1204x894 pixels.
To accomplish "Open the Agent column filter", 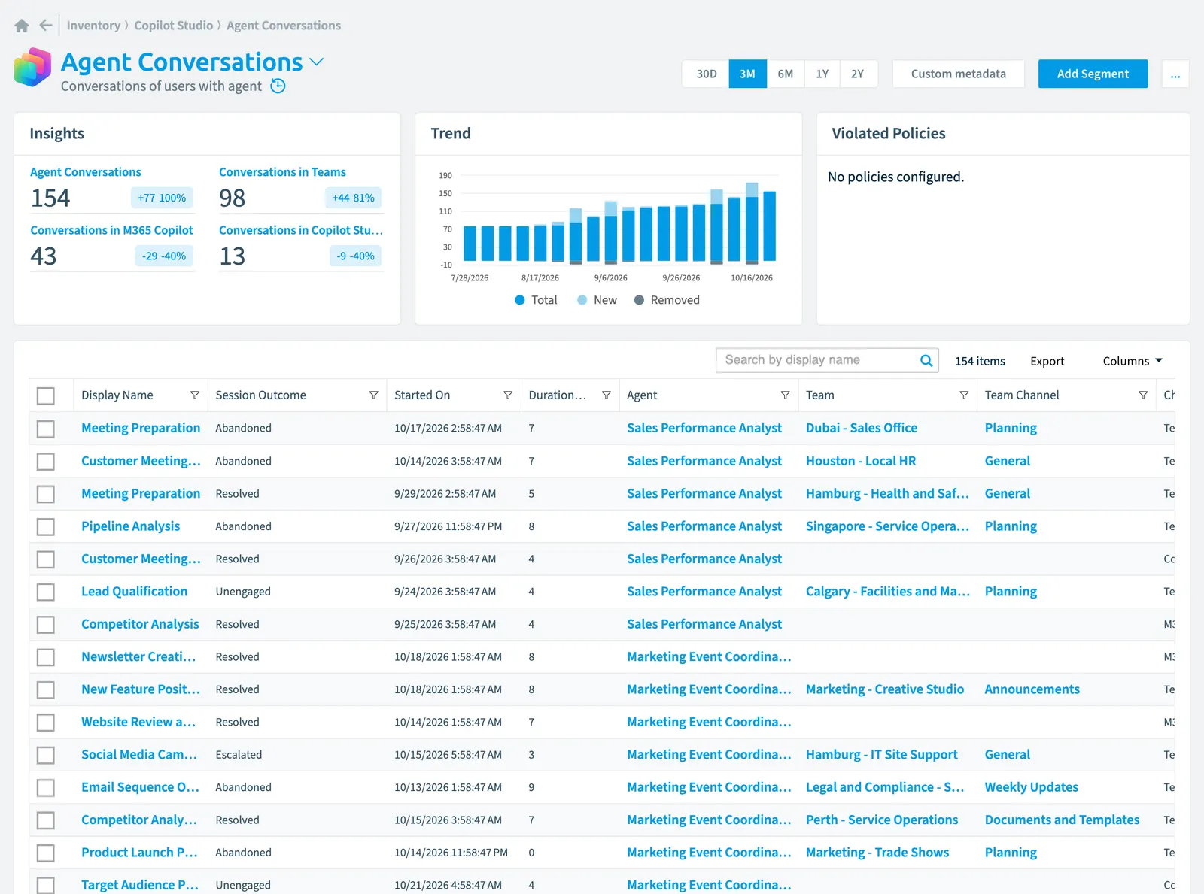I will pyautogui.click(x=785, y=395).
